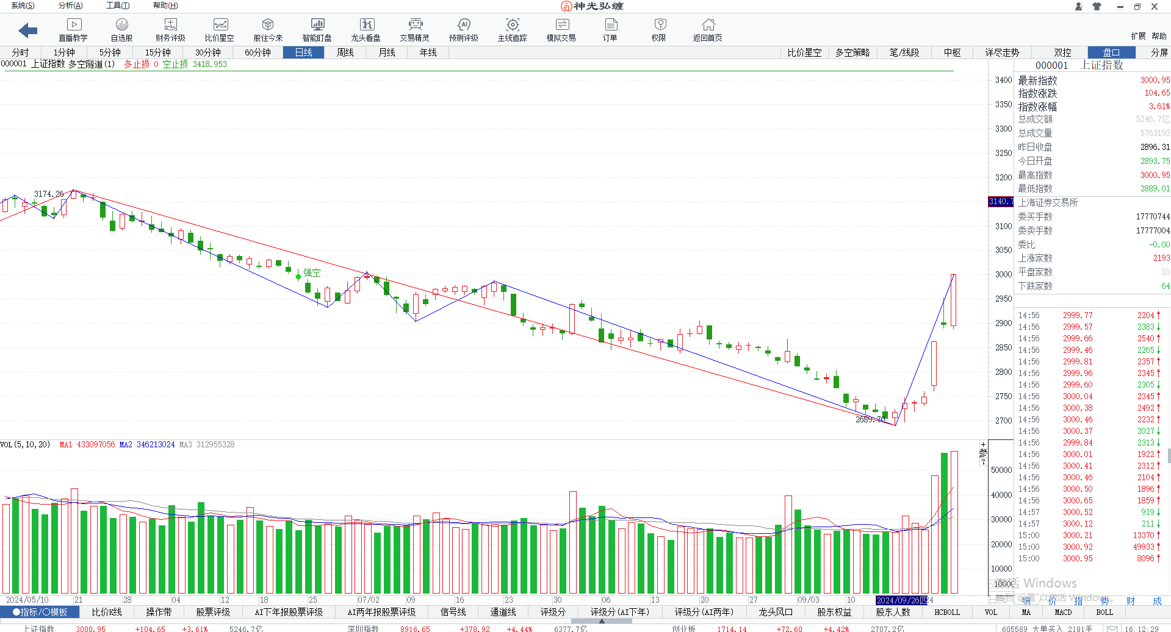This screenshot has height=632, width=1171.
Task: Go back with the blue arrow icon
Action: click(27, 30)
